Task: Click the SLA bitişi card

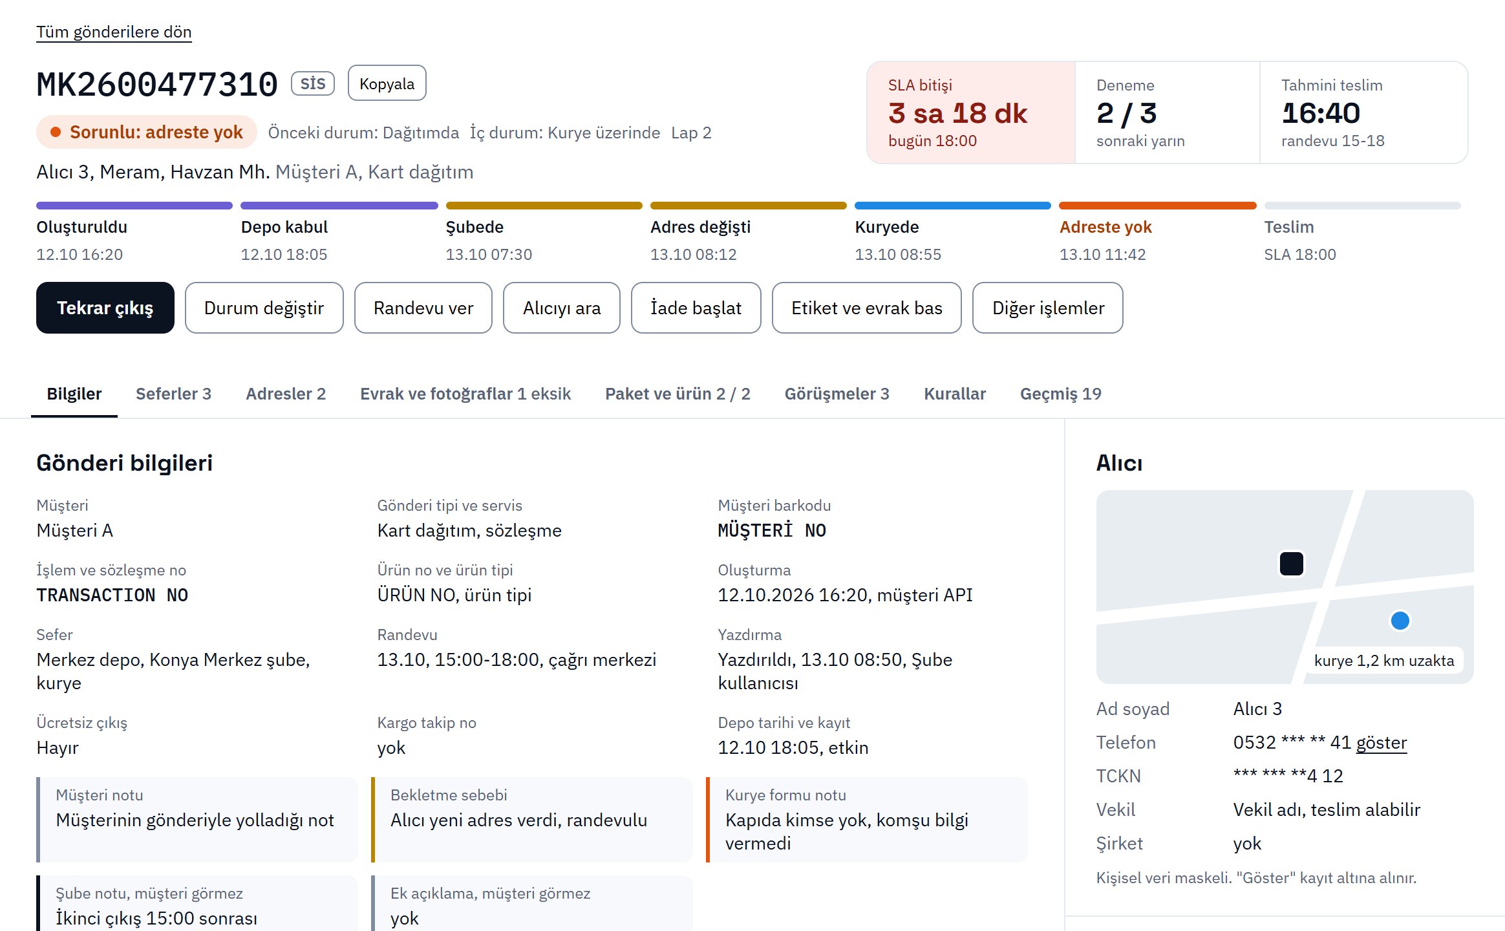Action: 971,112
